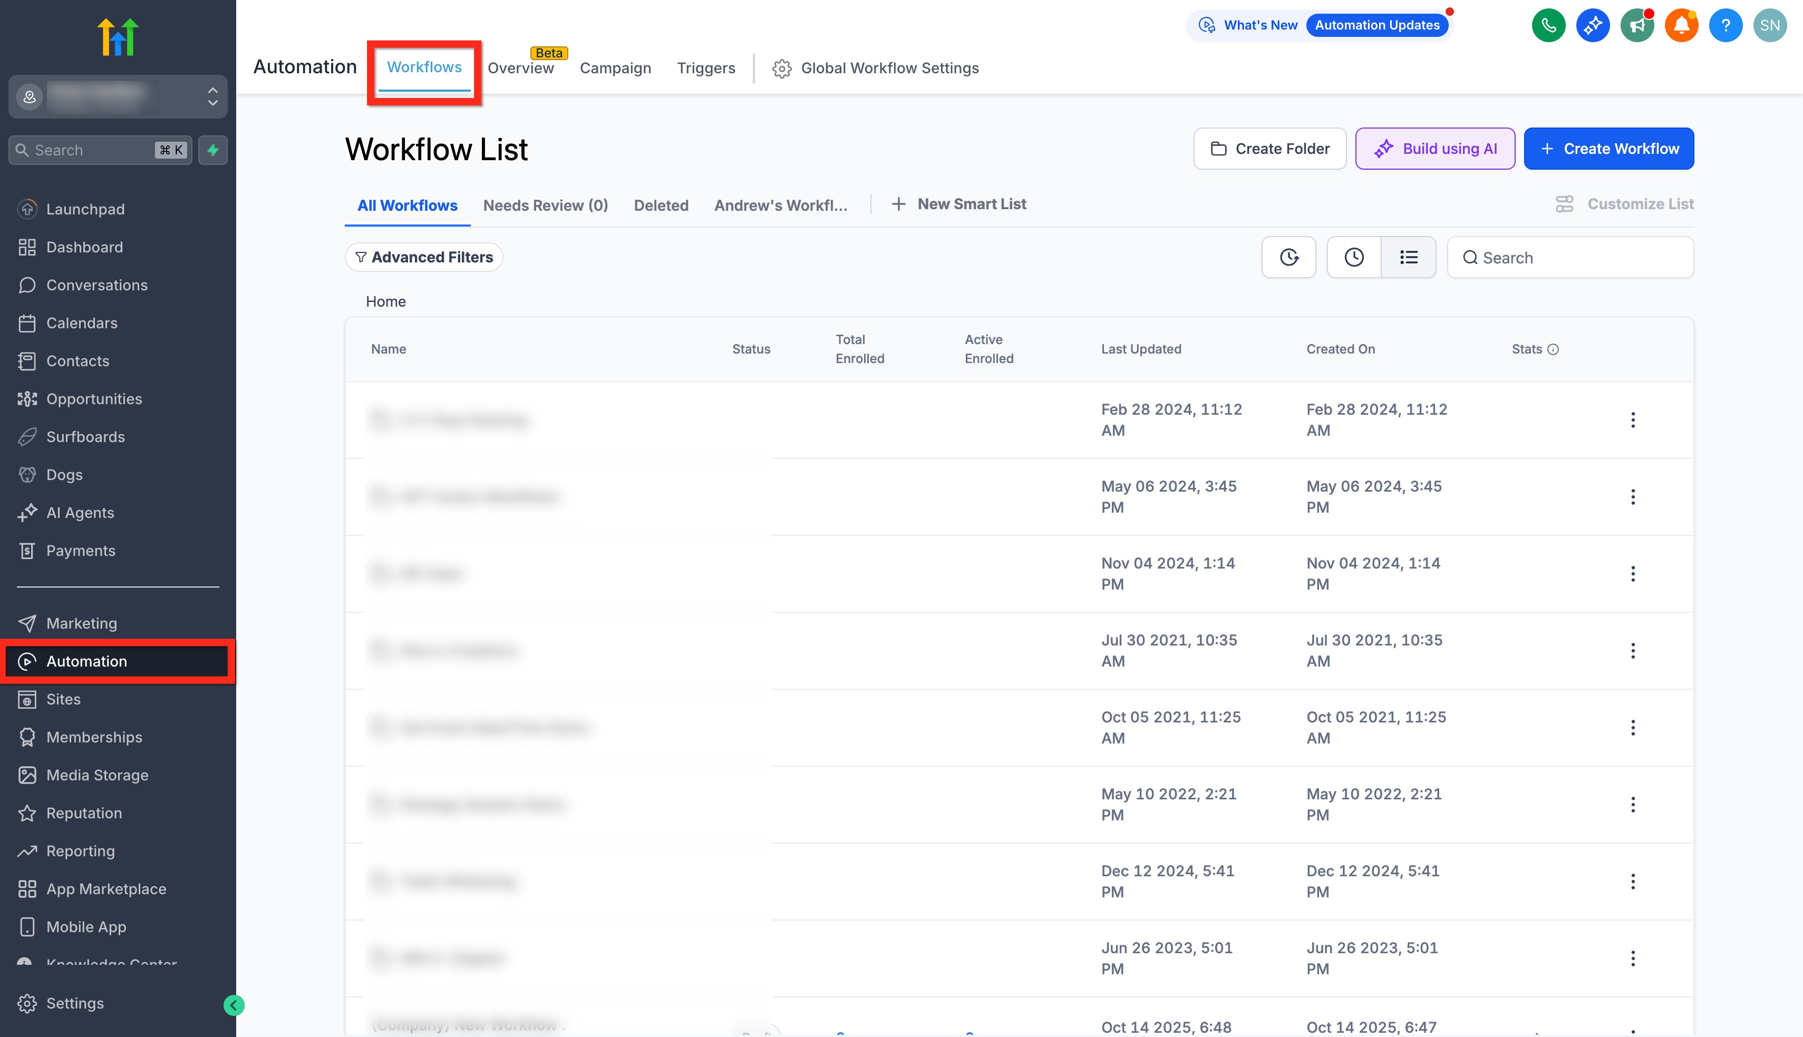Expand the account switcher dropdown

(x=212, y=96)
